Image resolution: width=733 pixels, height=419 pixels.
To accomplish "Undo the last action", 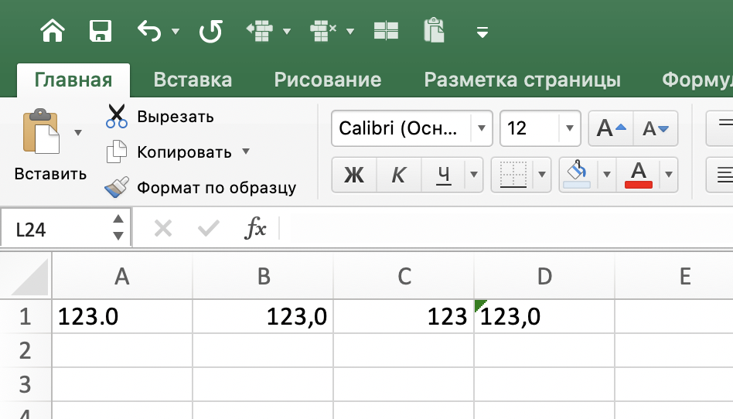I will tap(149, 31).
